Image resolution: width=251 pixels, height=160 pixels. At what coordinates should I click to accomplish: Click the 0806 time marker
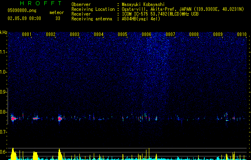[146, 34]
